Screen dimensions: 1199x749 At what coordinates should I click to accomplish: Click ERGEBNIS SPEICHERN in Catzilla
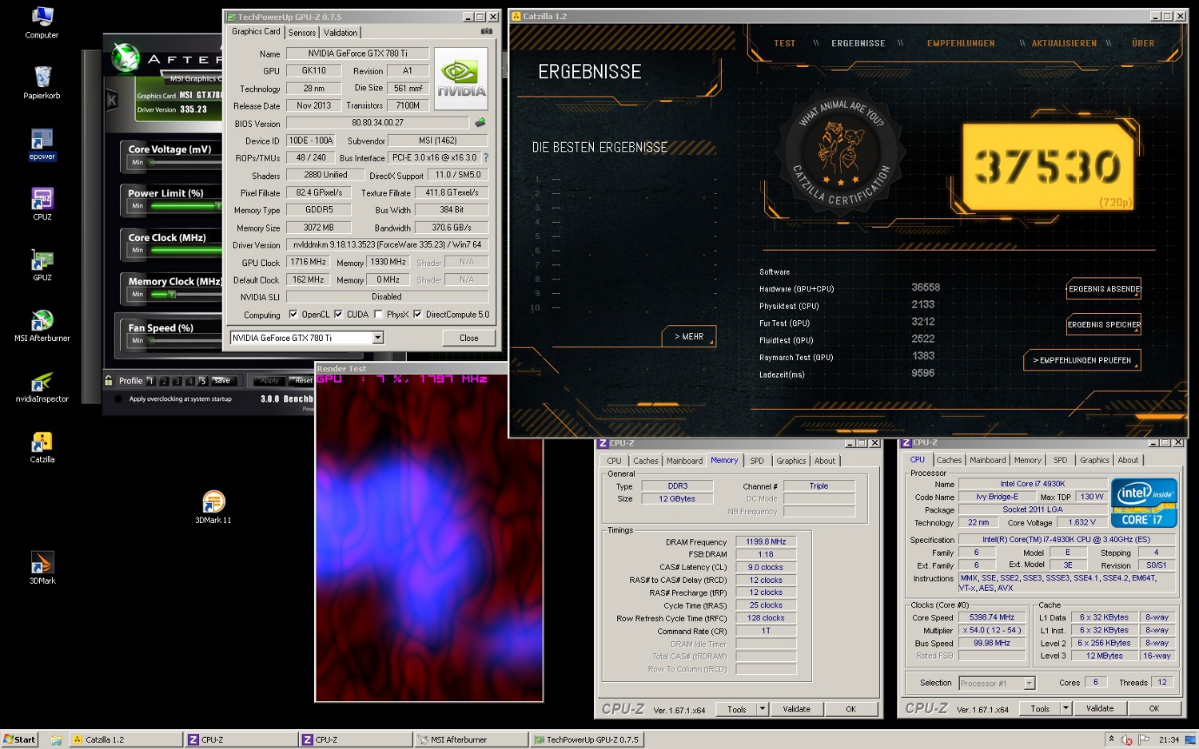1104,324
